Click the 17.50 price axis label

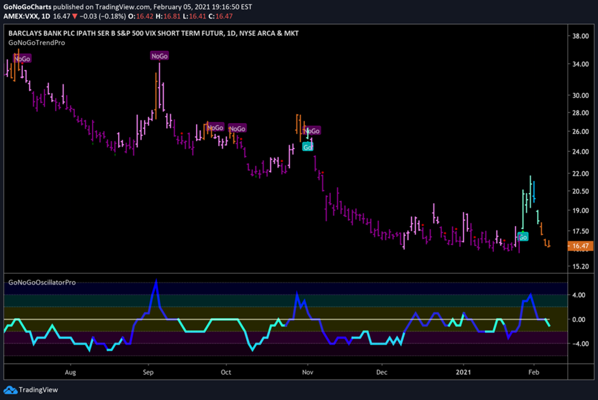(580, 231)
